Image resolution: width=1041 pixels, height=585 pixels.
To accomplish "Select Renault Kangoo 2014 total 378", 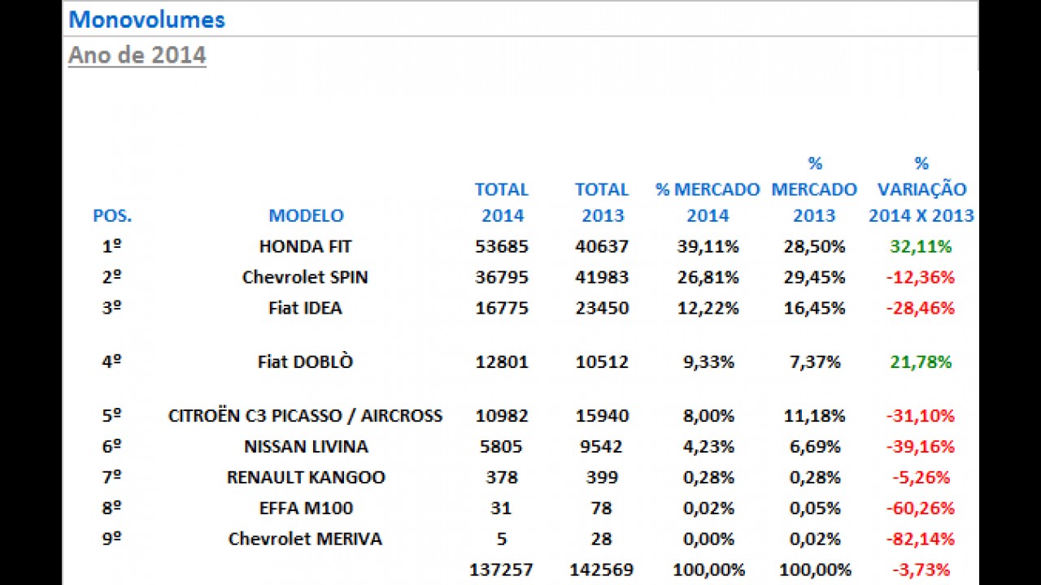I will [x=501, y=477].
